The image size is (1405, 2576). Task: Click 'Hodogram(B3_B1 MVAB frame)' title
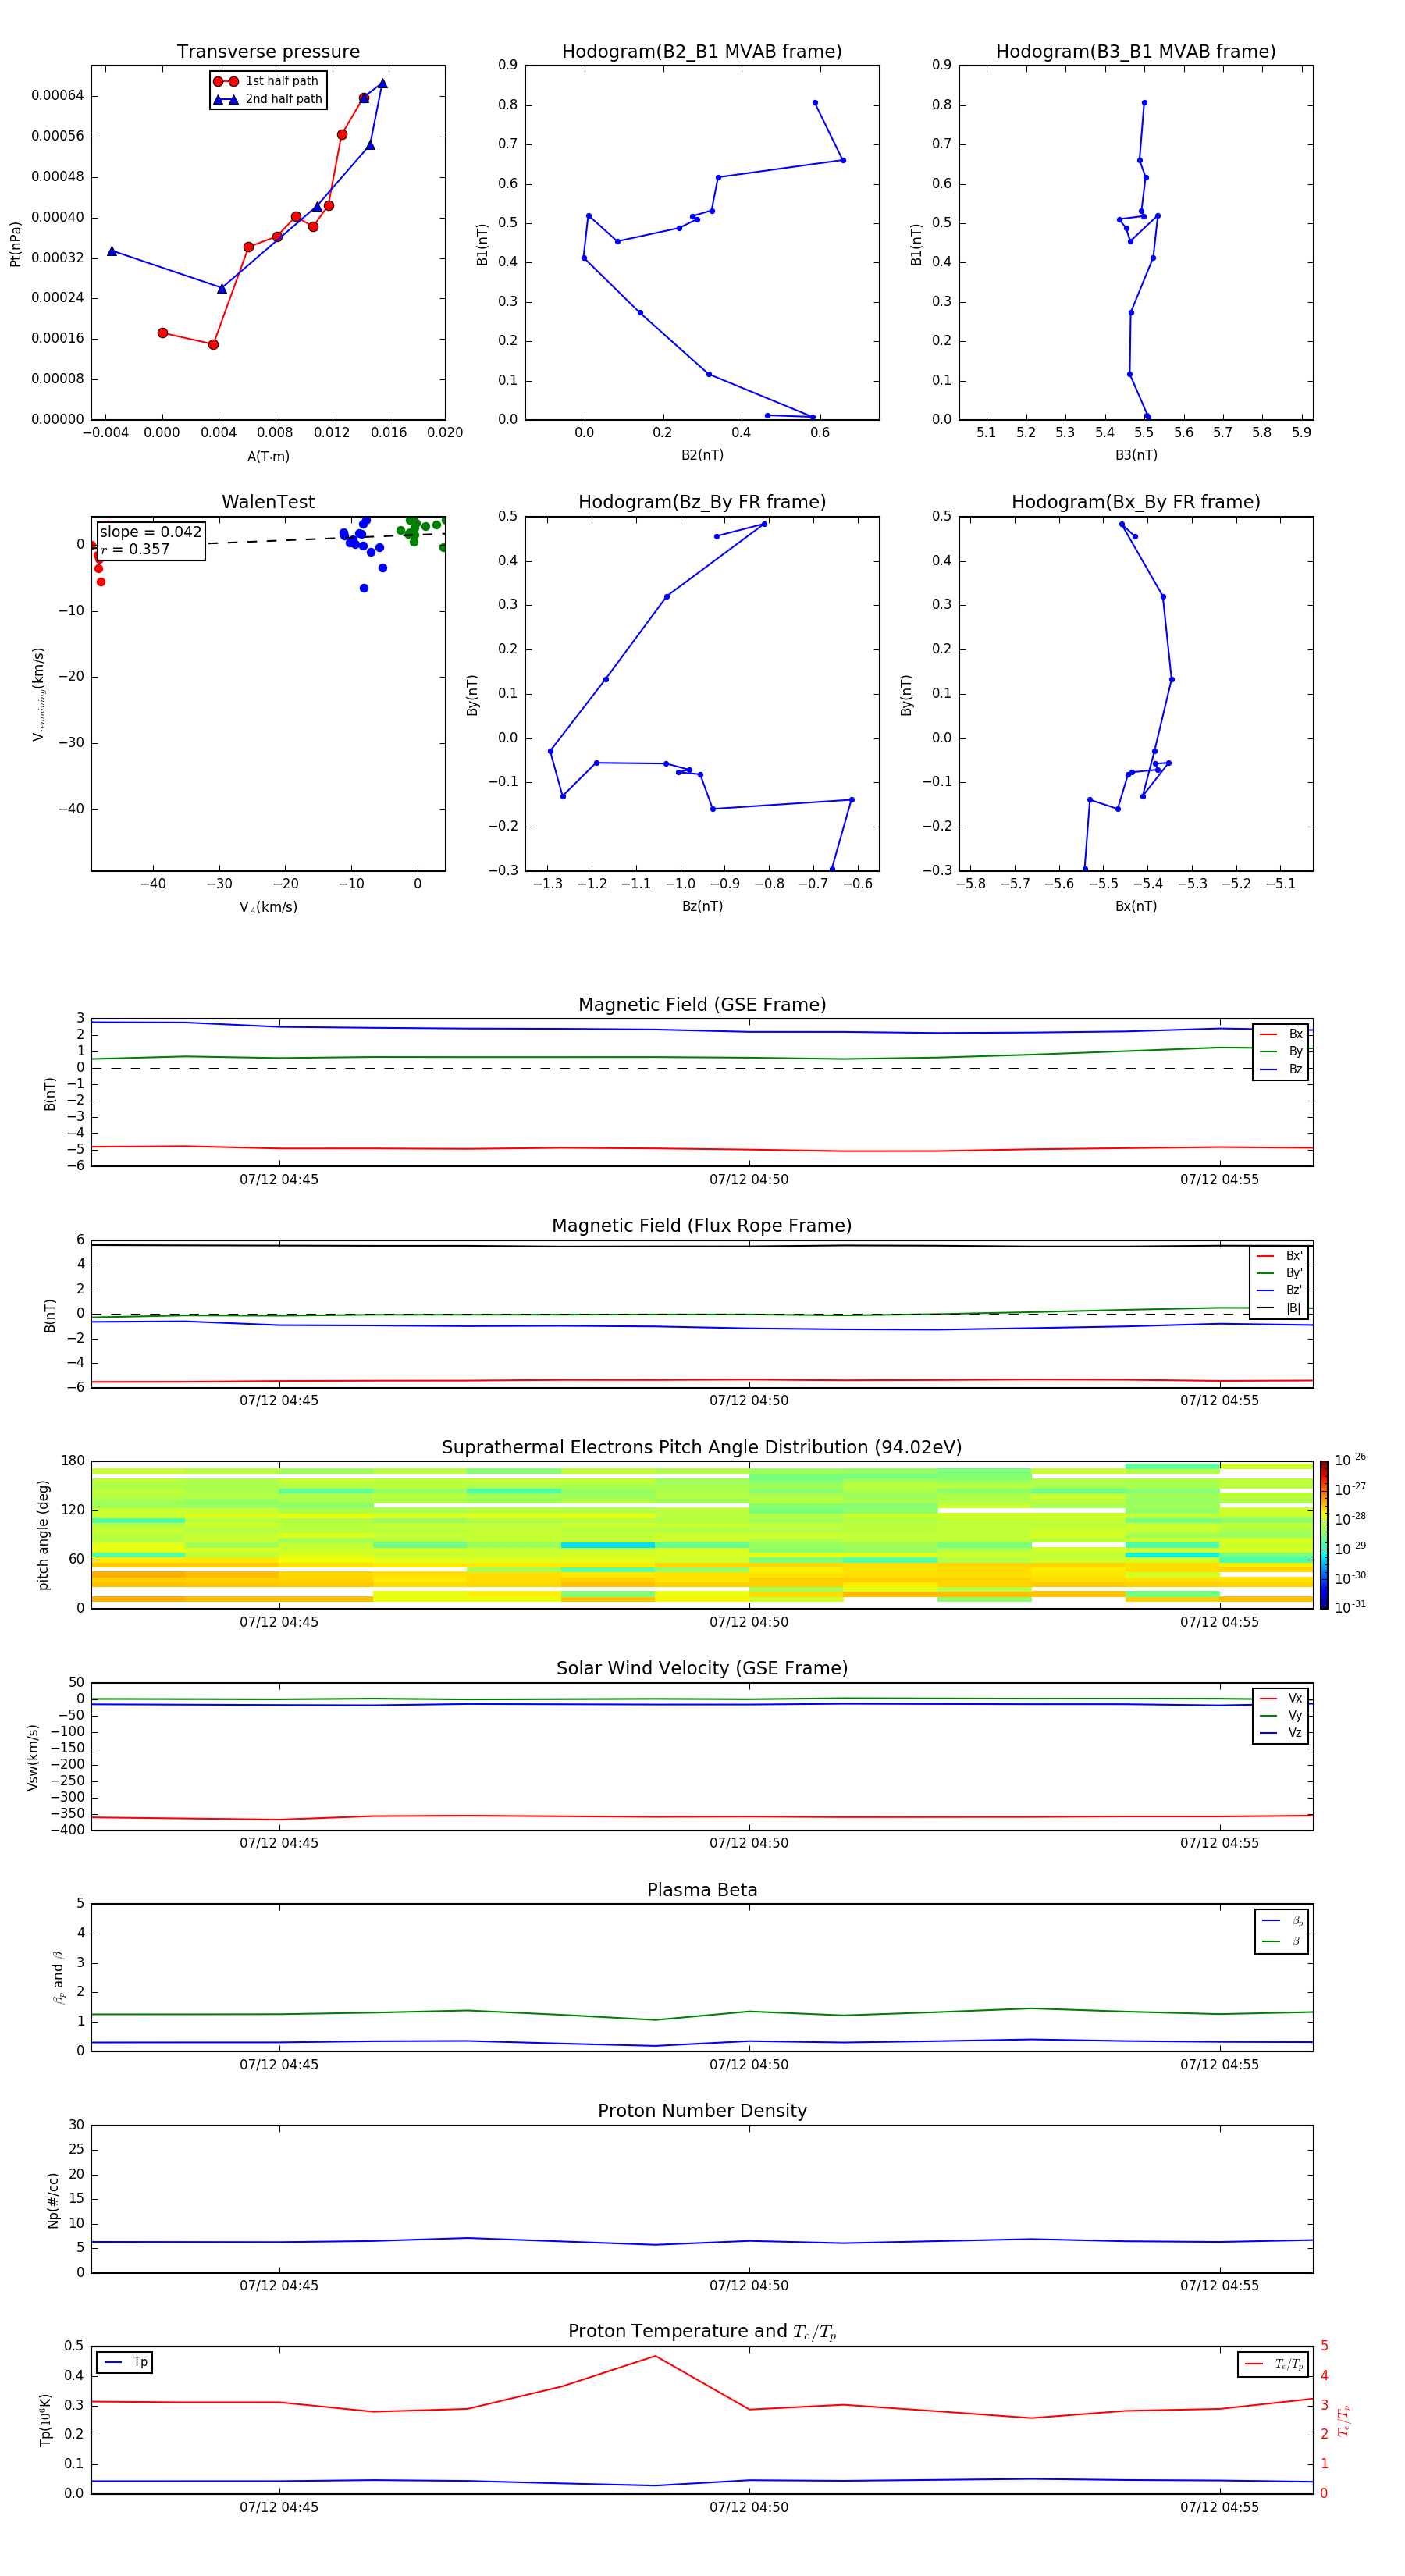coord(1136,52)
